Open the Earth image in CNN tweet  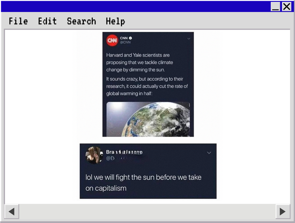(x=148, y=119)
